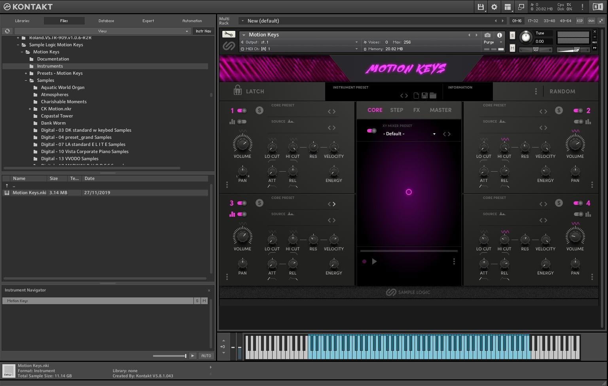Toggle core 3 power switch
608x386 pixels.
(x=242, y=203)
